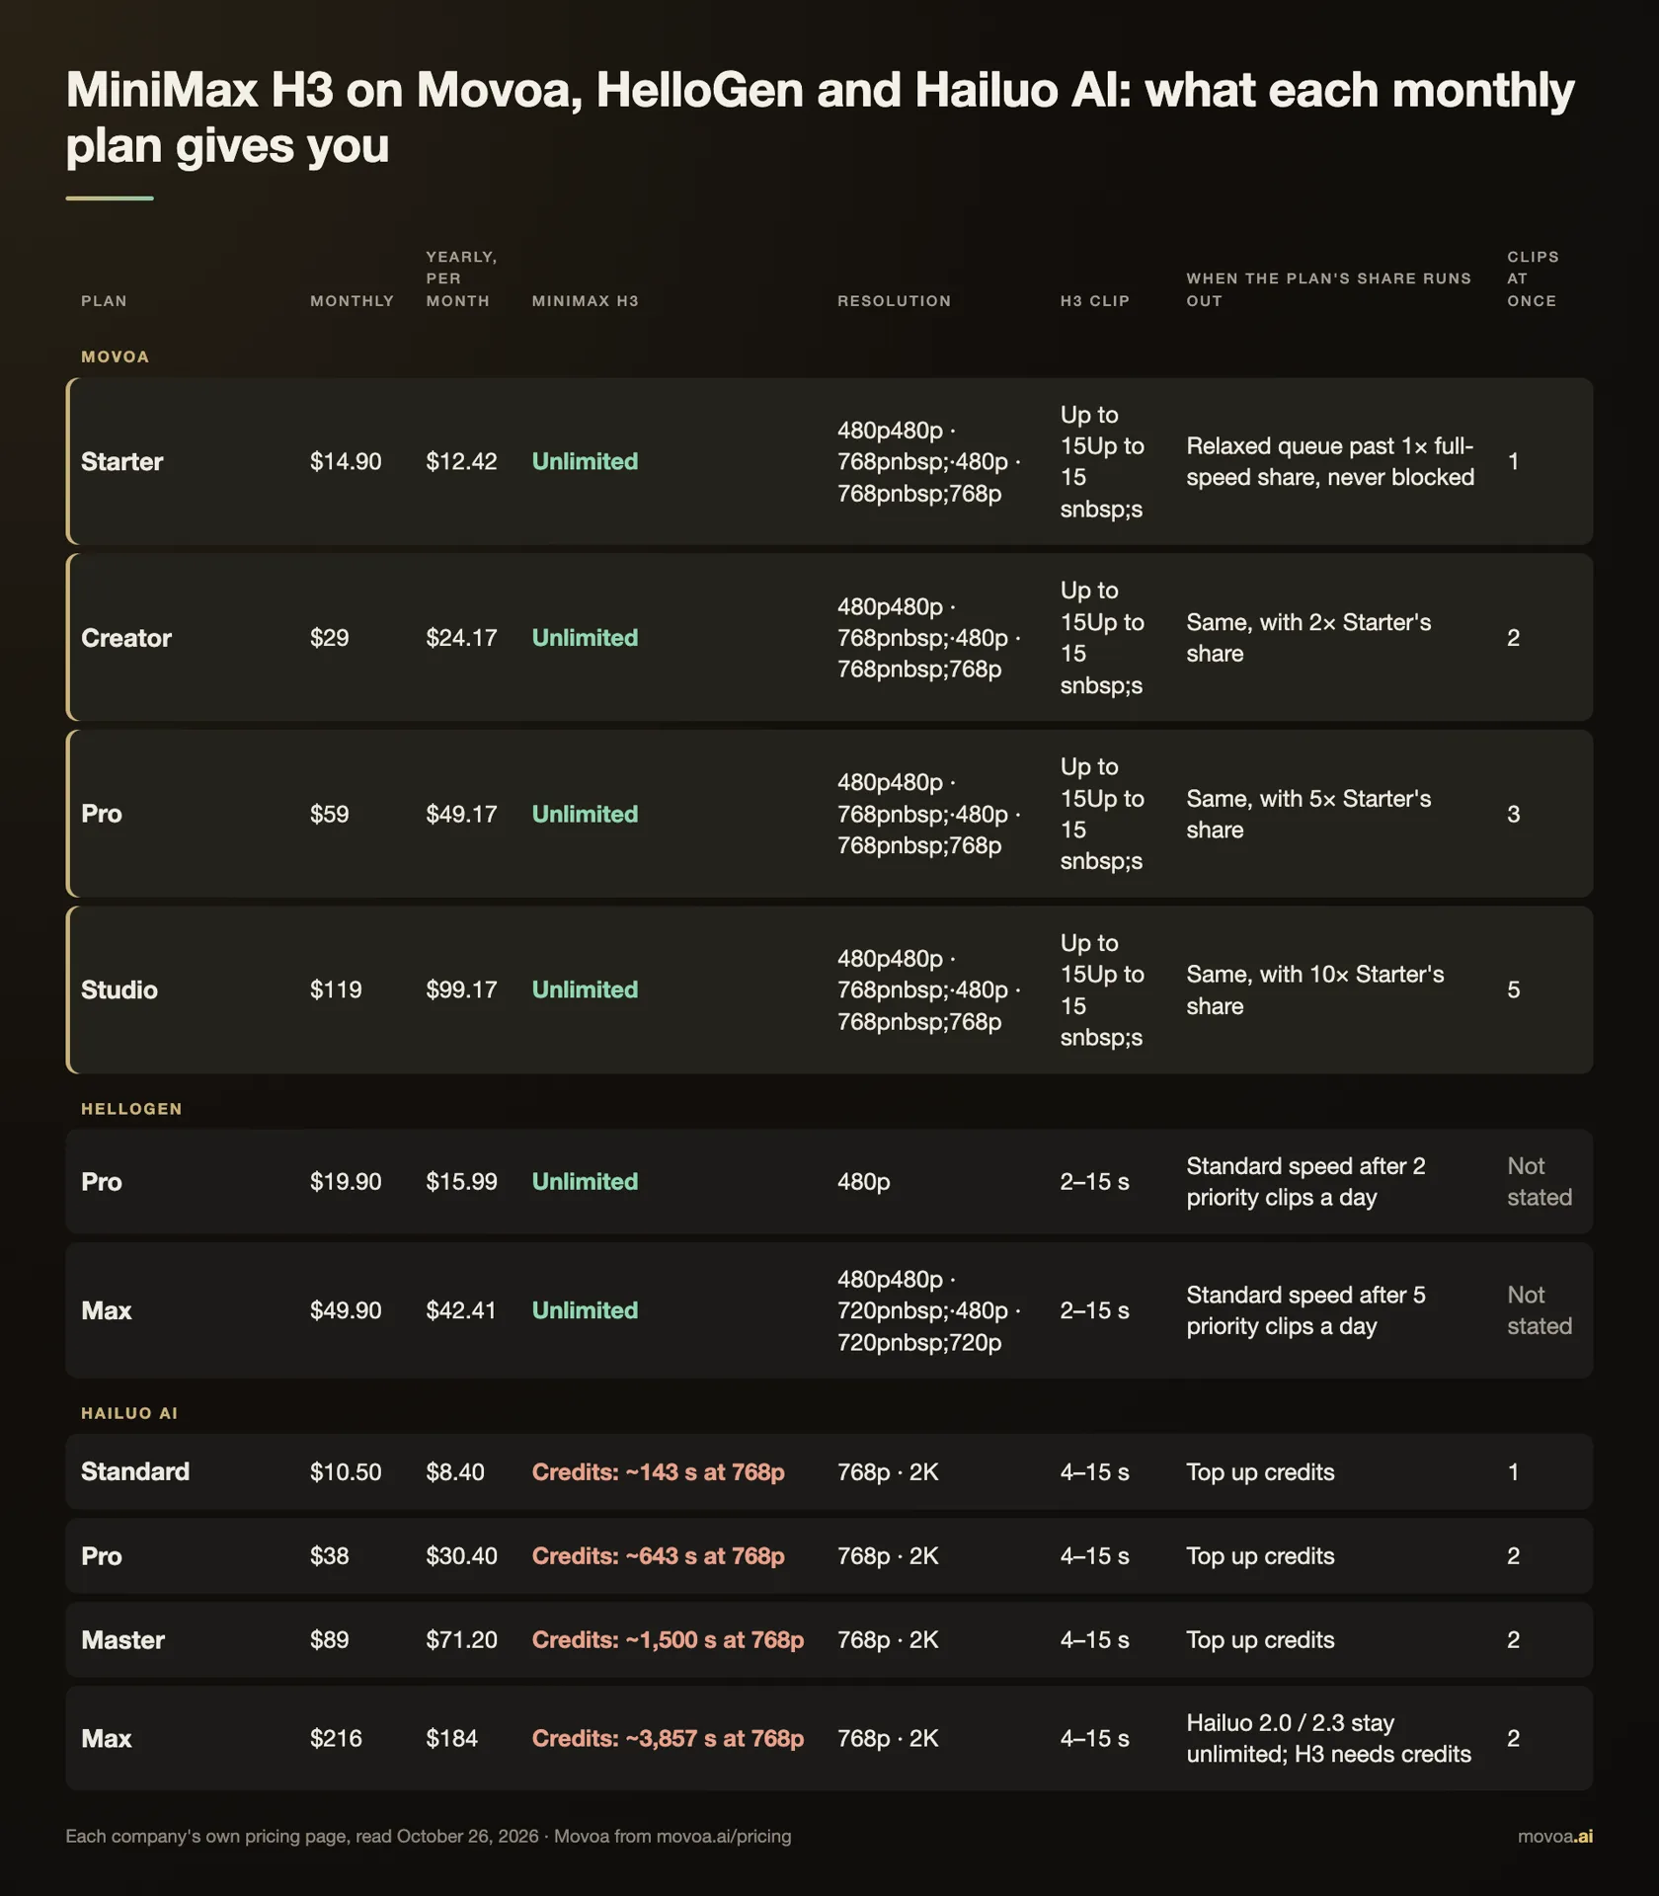Image resolution: width=1659 pixels, height=1896 pixels.
Task: Click the pricing source footnote
Action: 428,1836
